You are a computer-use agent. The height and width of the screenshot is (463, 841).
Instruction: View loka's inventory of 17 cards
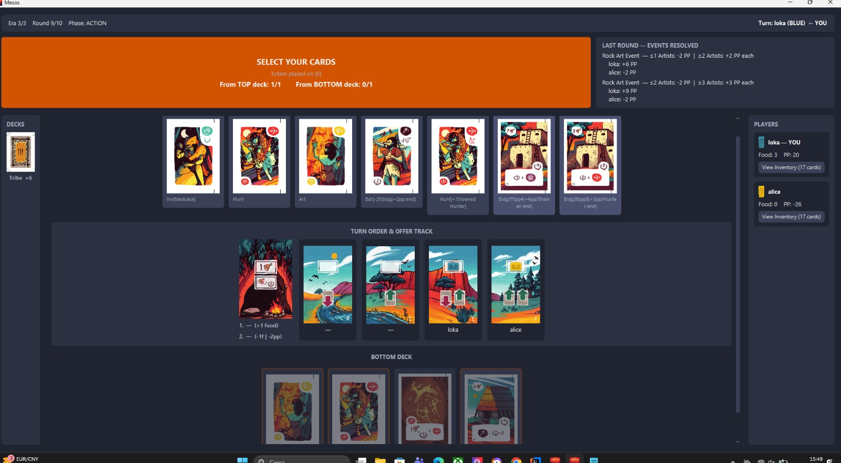791,167
